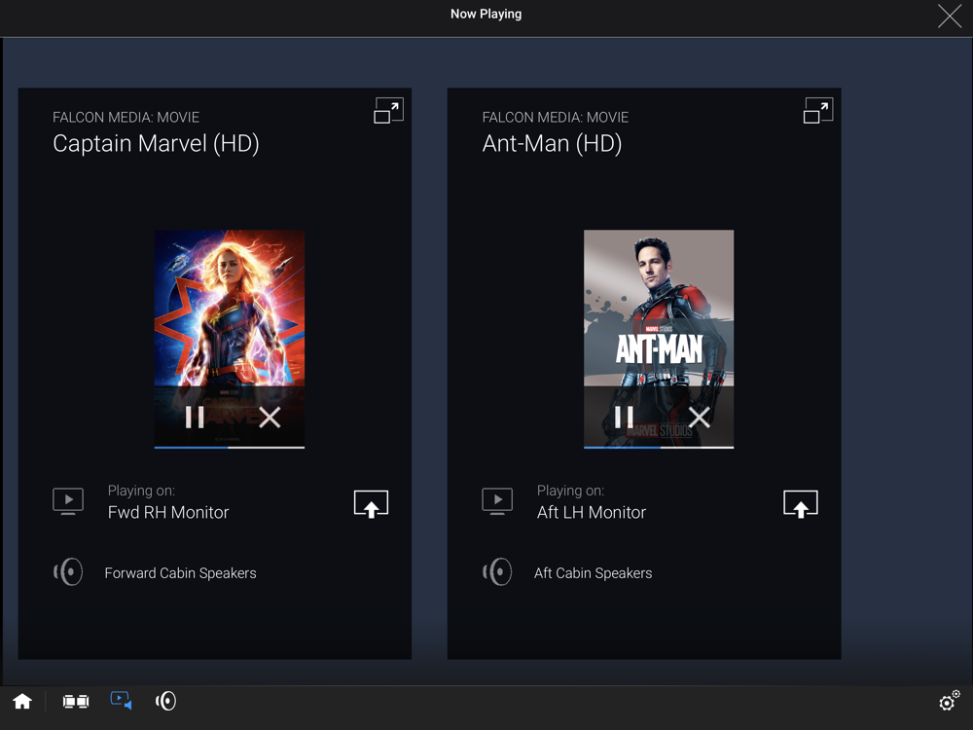
Task: Click the speaker icon for Forward Cabin Speakers
Action: click(x=68, y=571)
